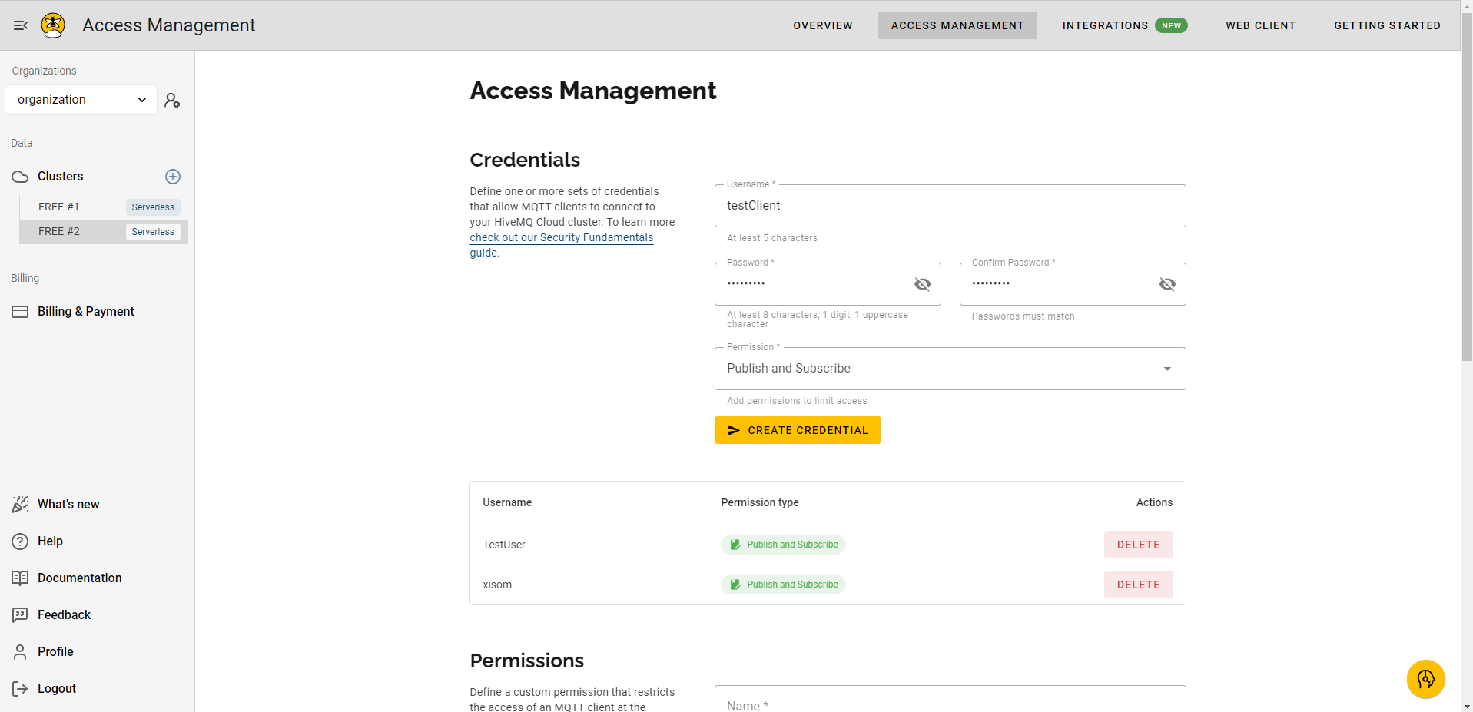Viewport: 1473px width, 712px height.
Task: Click the Documentation book icon
Action: click(20, 578)
